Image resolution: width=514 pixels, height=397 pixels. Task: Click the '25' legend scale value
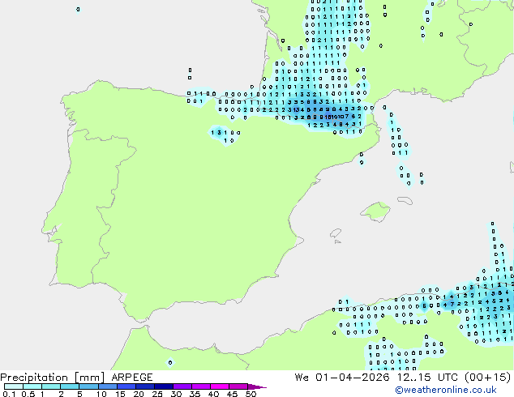point(157,394)
